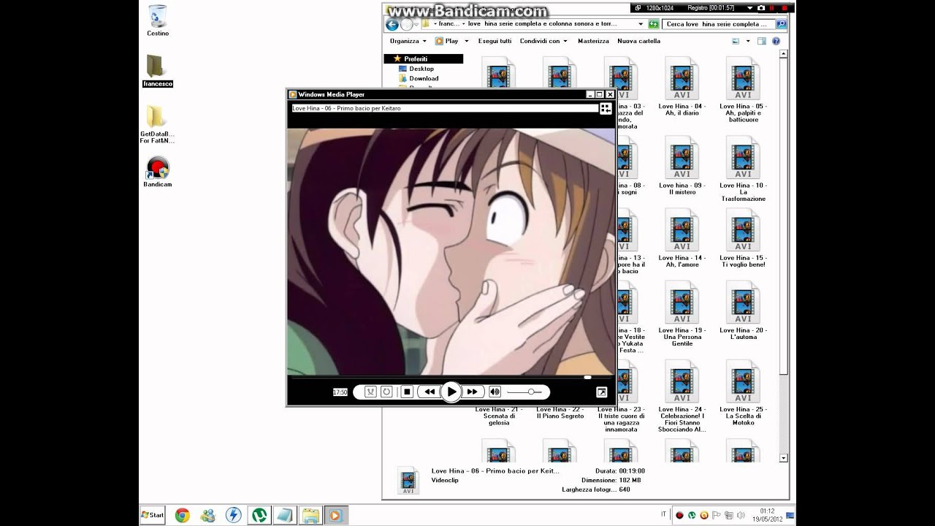Open Explorer help question mark
Viewport: 935px width, 526px height.
click(776, 41)
